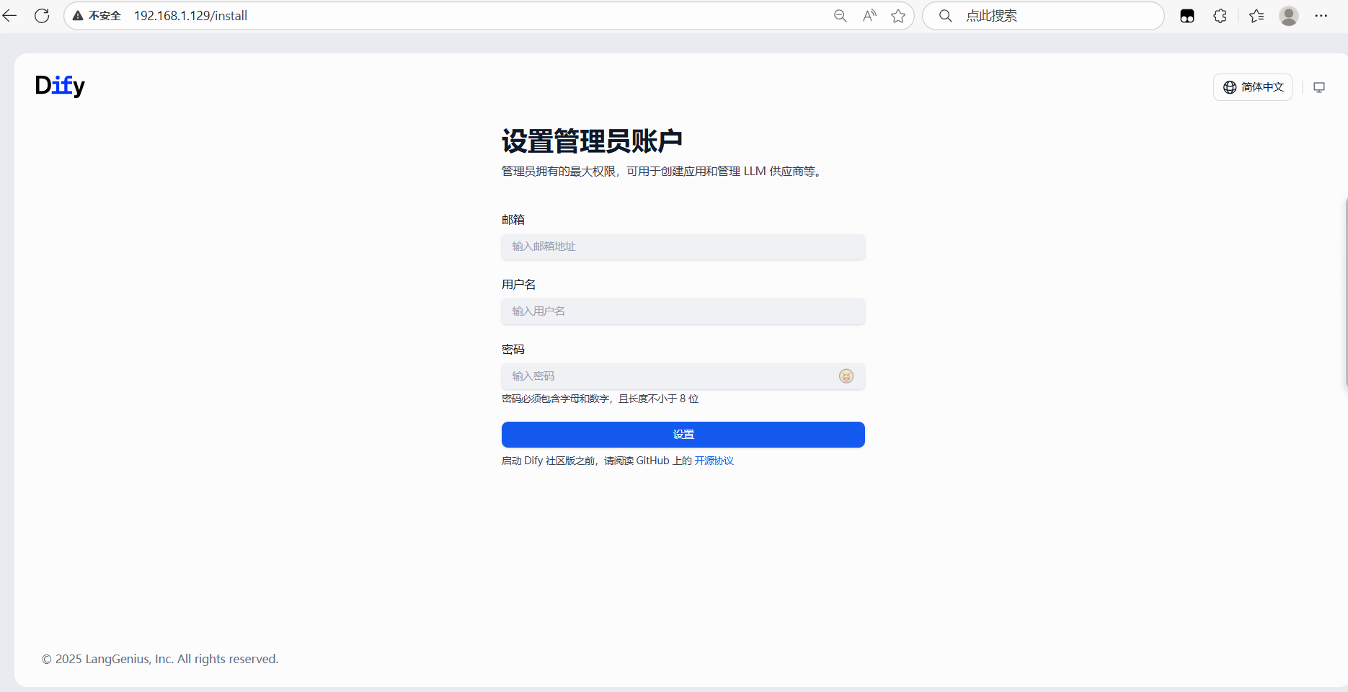Screen dimensions: 1348x692
Task: Click into the 输入邮箱地址 email field
Action: pos(683,247)
